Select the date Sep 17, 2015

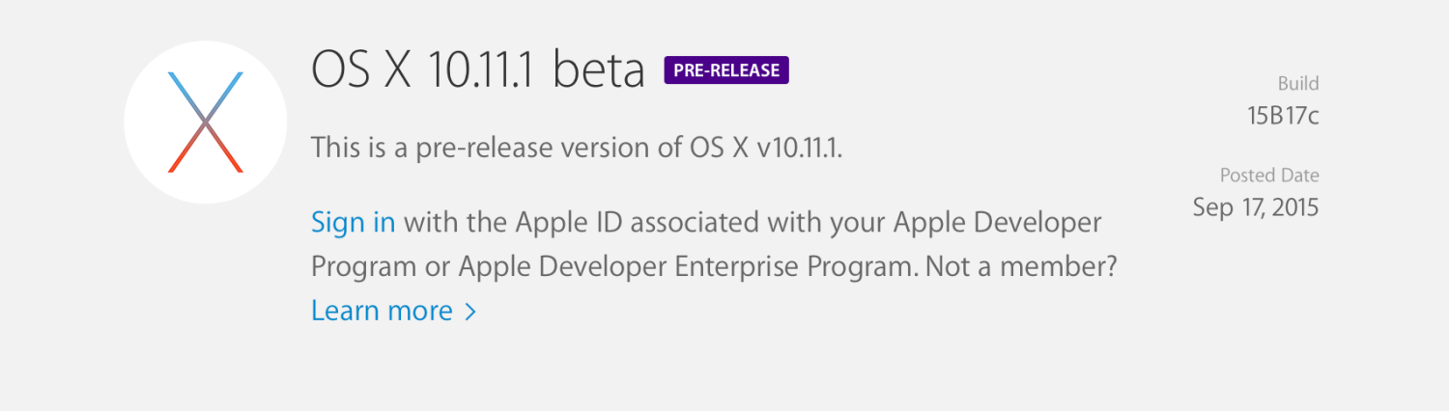(1256, 206)
